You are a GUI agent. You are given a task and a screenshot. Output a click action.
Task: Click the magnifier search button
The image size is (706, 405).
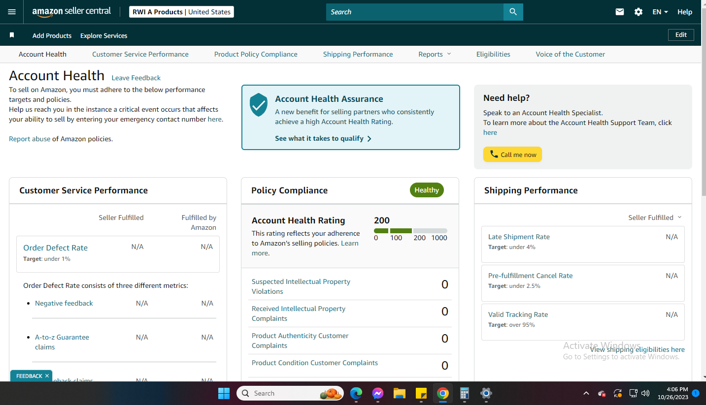pyautogui.click(x=513, y=12)
